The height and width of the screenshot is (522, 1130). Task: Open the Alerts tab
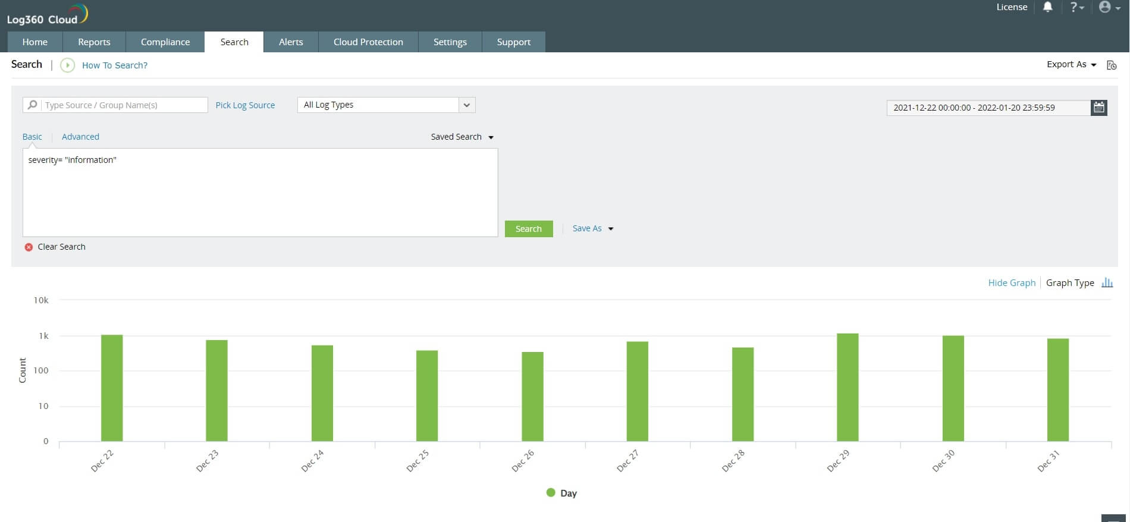click(291, 42)
